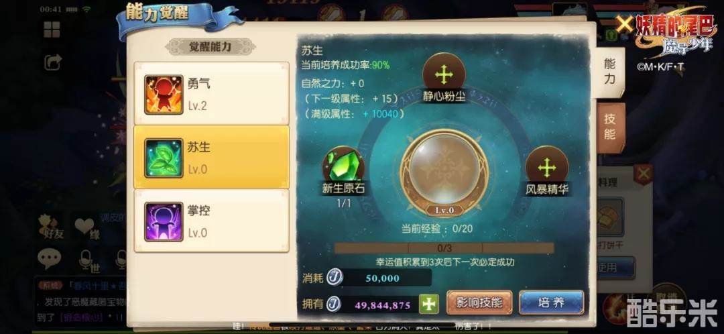This screenshot has height=334, width=724.
Task: Open the chat speech bubble icon
Action: (50, 259)
